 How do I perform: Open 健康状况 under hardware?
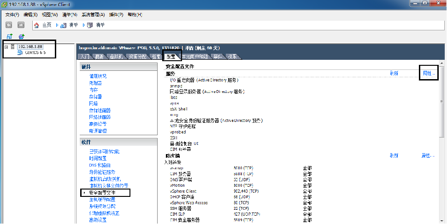98,76
